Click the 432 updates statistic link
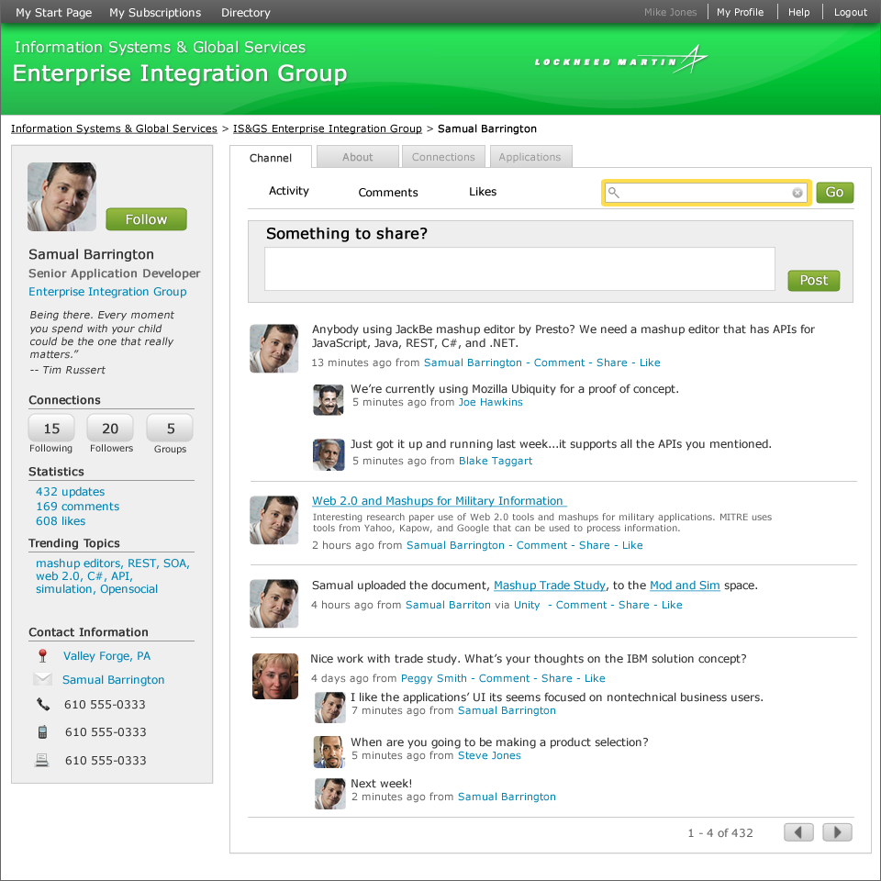This screenshot has width=881, height=881. coord(71,492)
